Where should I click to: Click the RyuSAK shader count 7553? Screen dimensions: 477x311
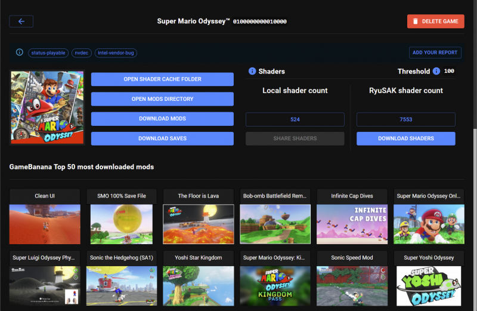[406, 119]
